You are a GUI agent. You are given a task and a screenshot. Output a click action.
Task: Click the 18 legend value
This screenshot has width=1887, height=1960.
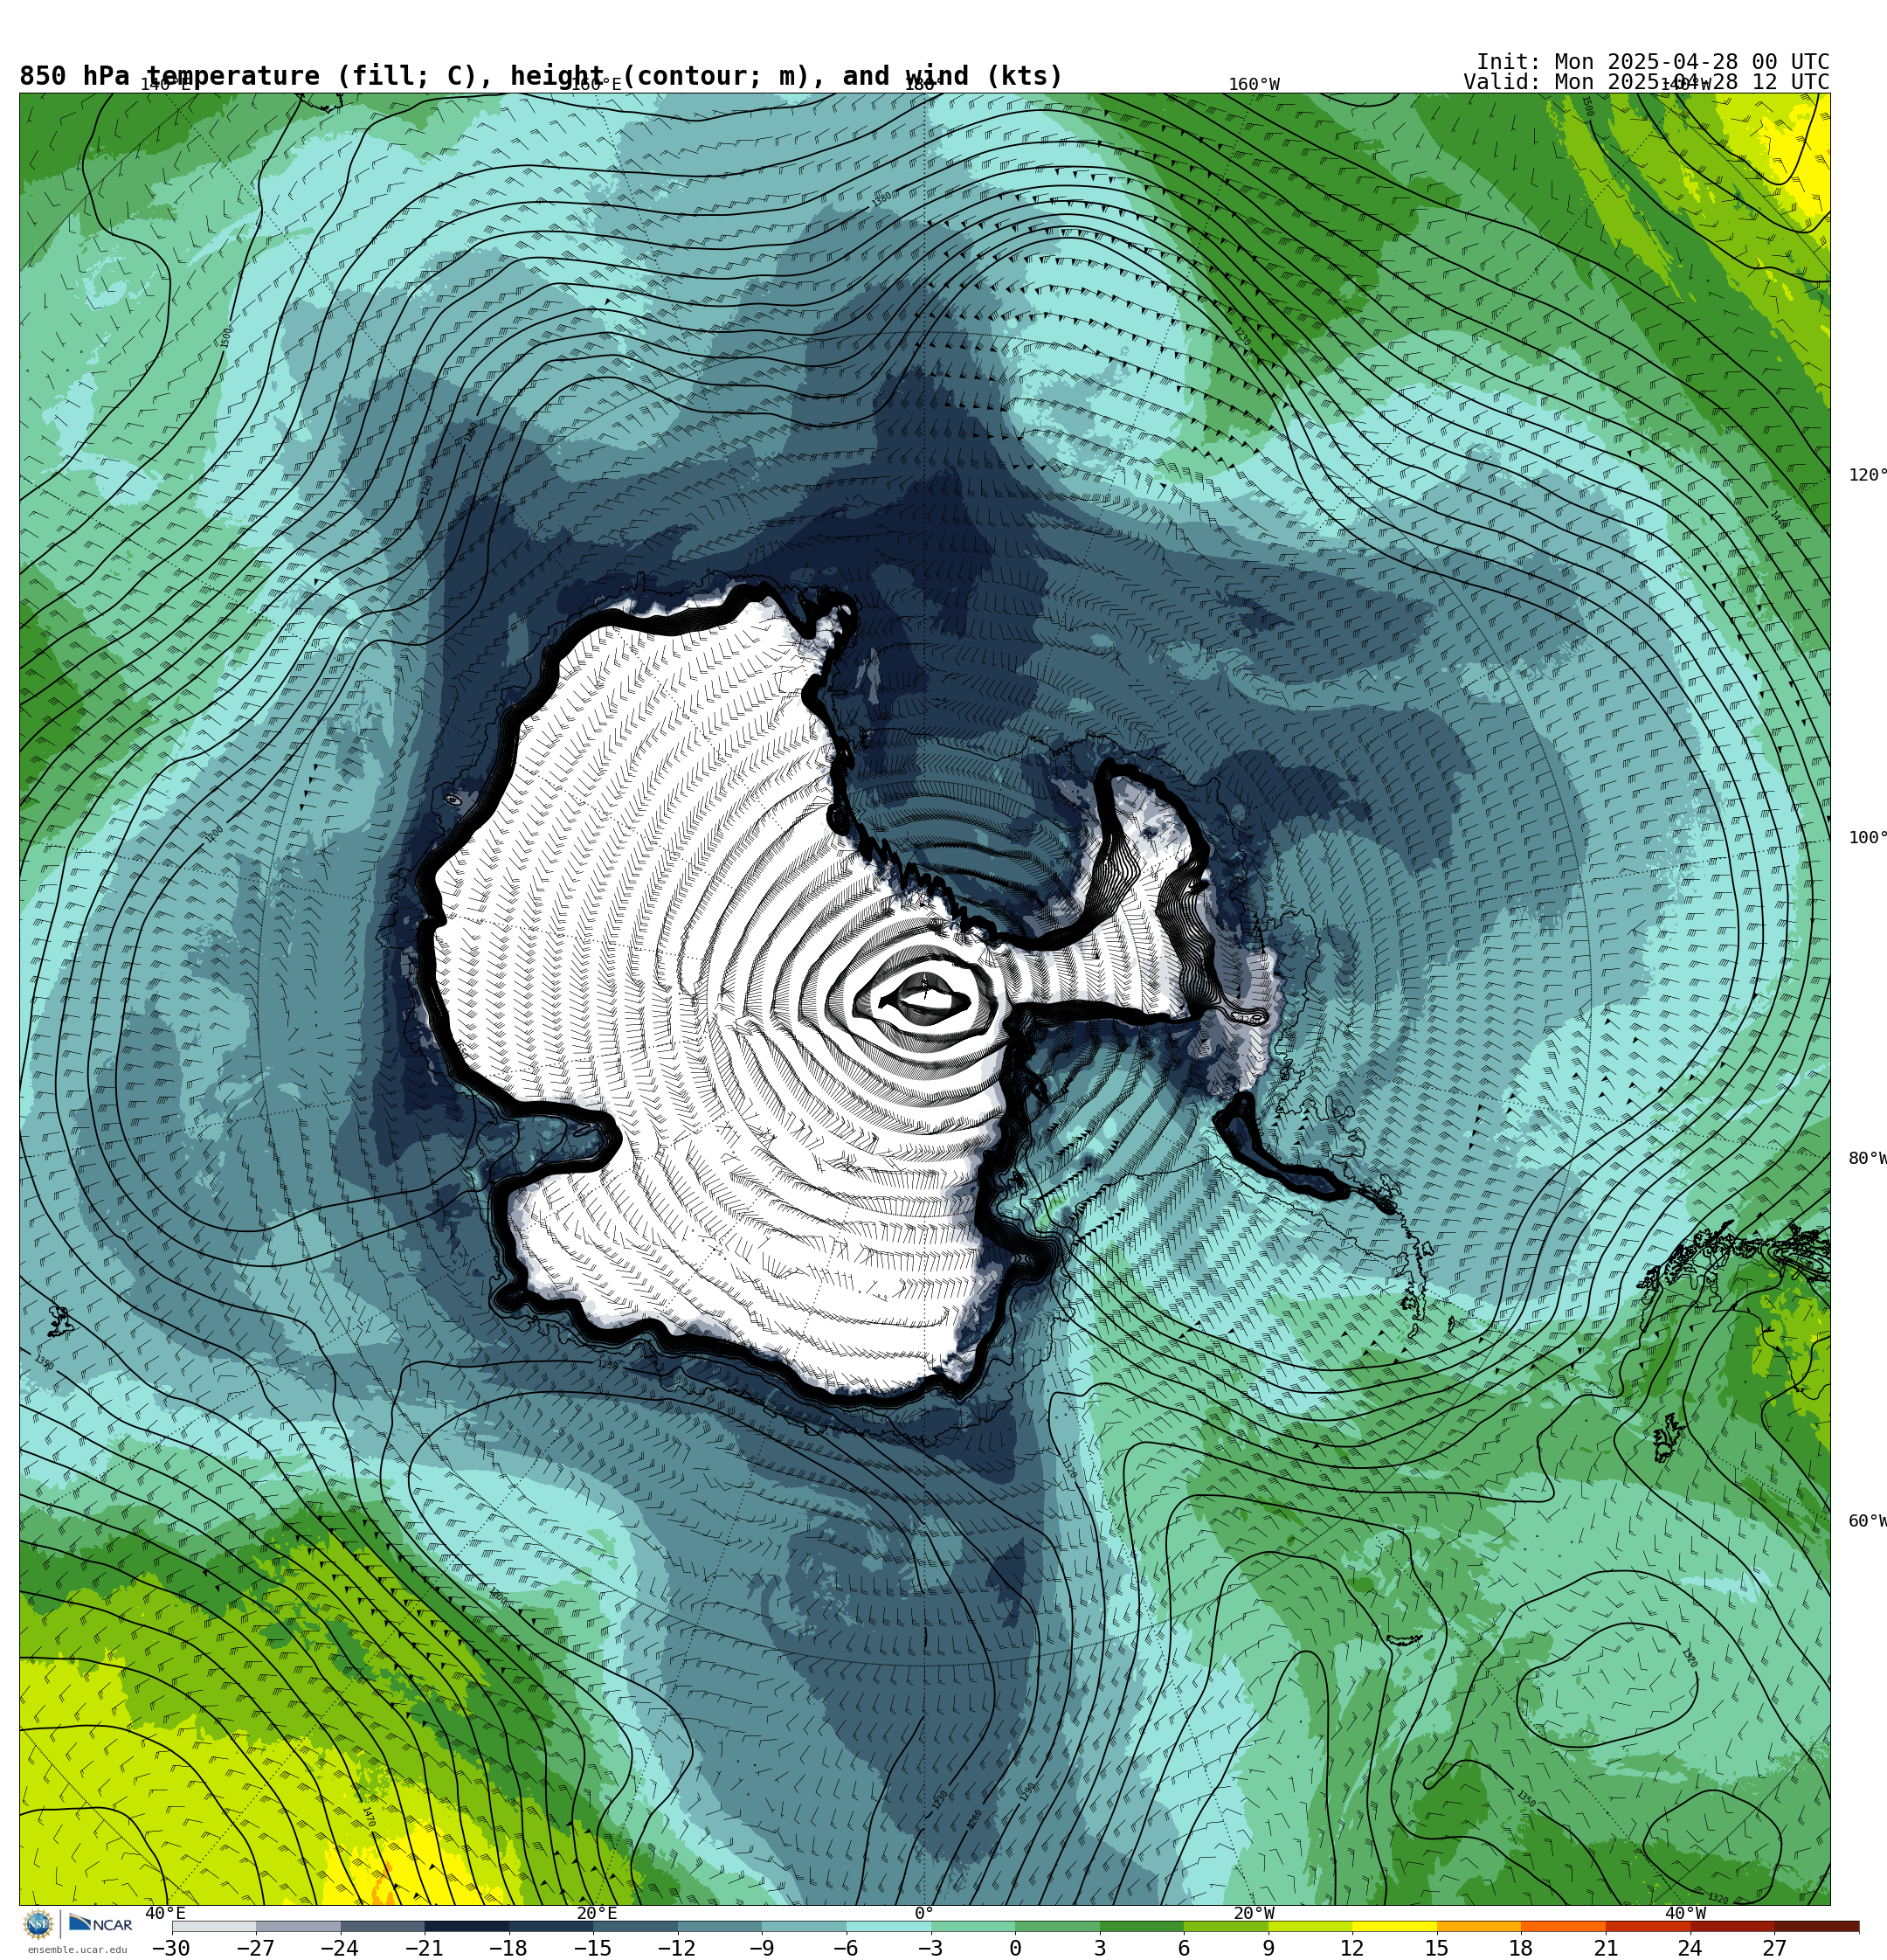1521,1948
